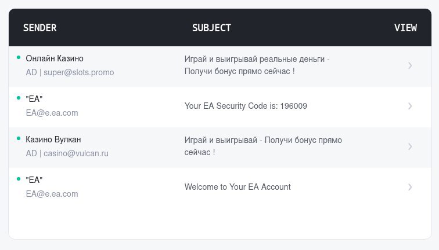Viewport: 439px width, 250px height.
Task: Click the SENDER column header
Action: pos(39,28)
